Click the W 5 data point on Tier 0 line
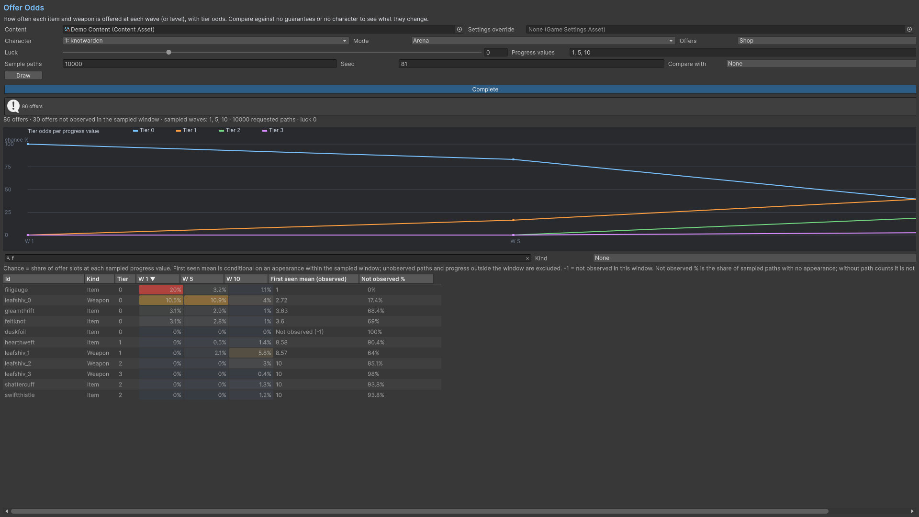Image resolution: width=919 pixels, height=517 pixels. (x=514, y=159)
